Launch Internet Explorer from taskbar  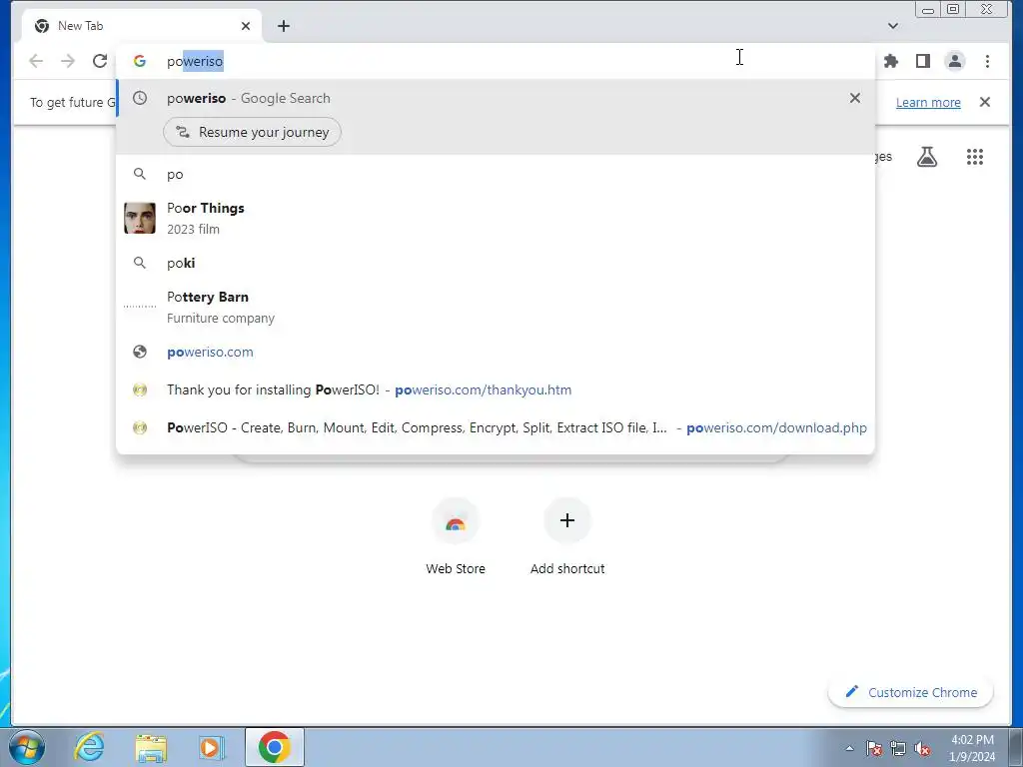click(89, 747)
